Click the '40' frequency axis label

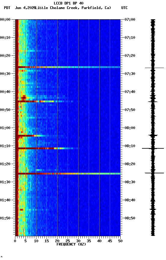click(100, 241)
